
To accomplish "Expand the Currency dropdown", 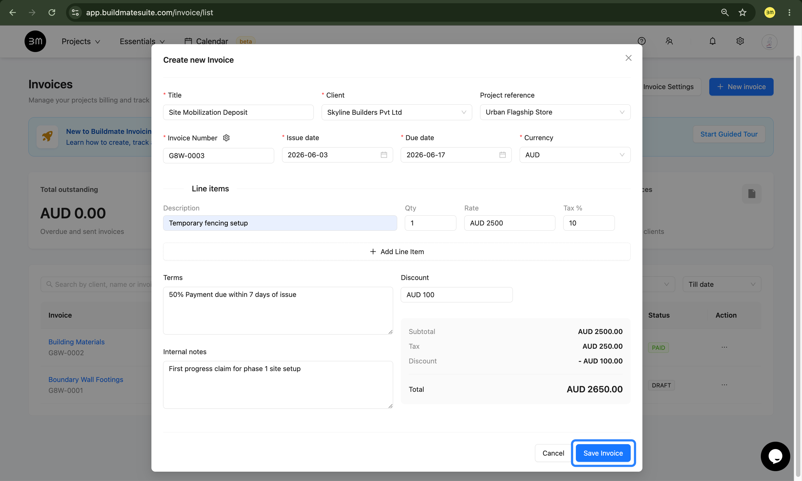I will (x=575, y=155).
